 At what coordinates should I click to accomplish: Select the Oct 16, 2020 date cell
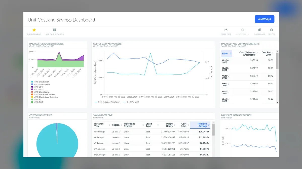tap(225, 61)
